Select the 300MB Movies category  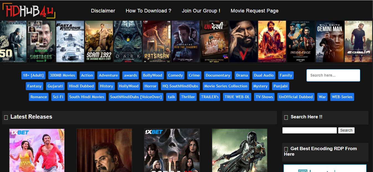point(62,75)
